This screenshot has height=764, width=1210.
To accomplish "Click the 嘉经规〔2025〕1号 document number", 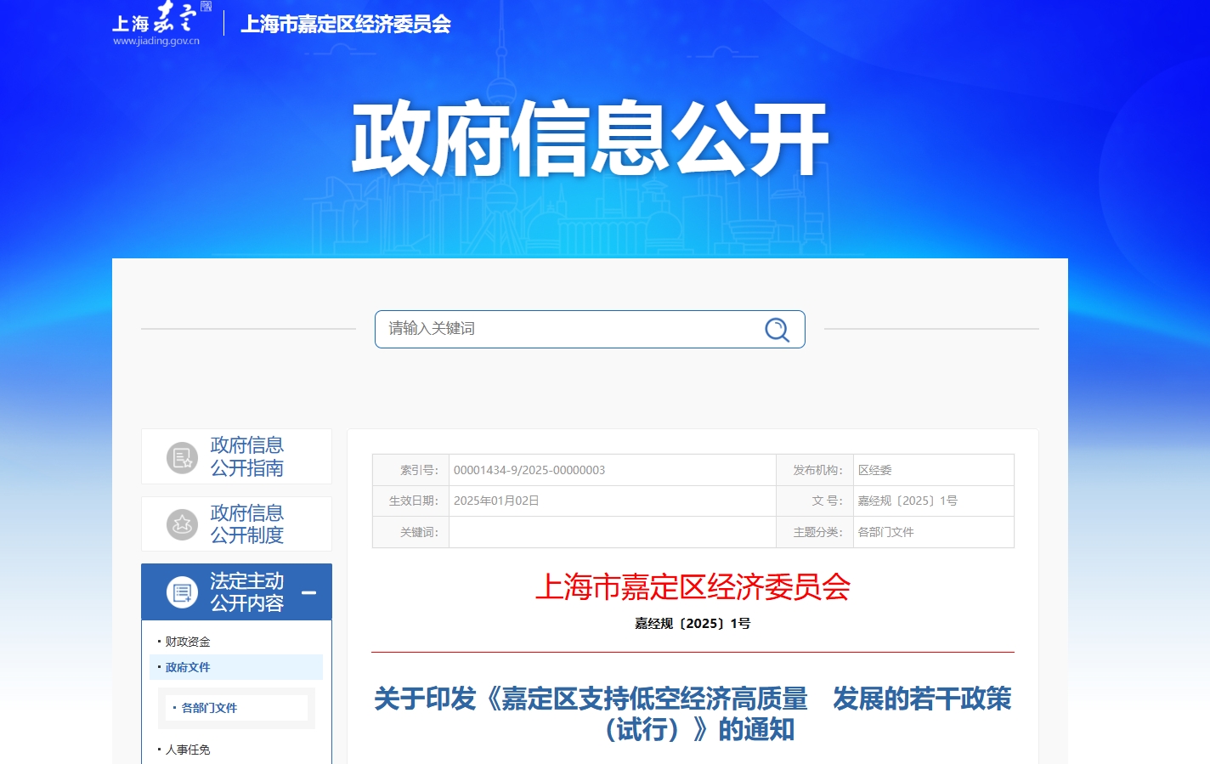I will [692, 623].
